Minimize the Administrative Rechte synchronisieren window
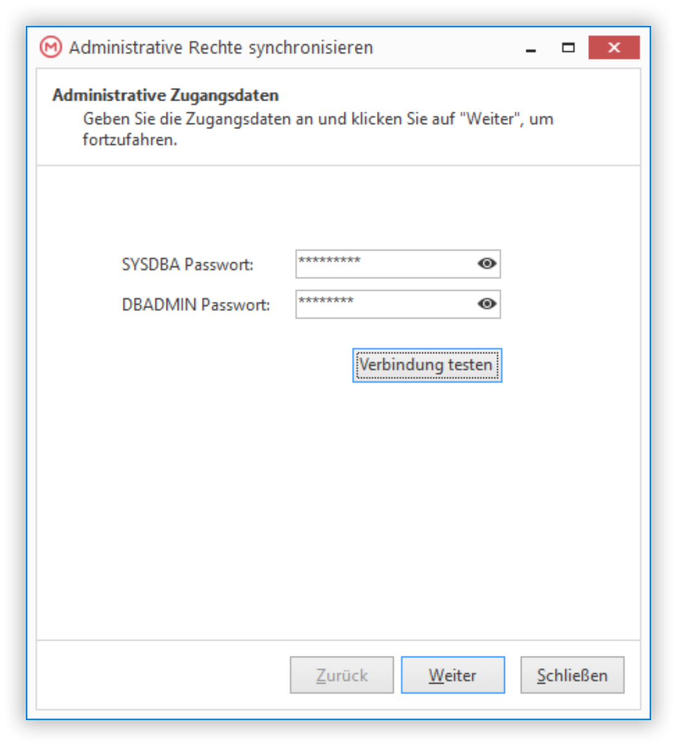The width and height of the screenshot is (677, 746). pyautogui.click(x=531, y=48)
